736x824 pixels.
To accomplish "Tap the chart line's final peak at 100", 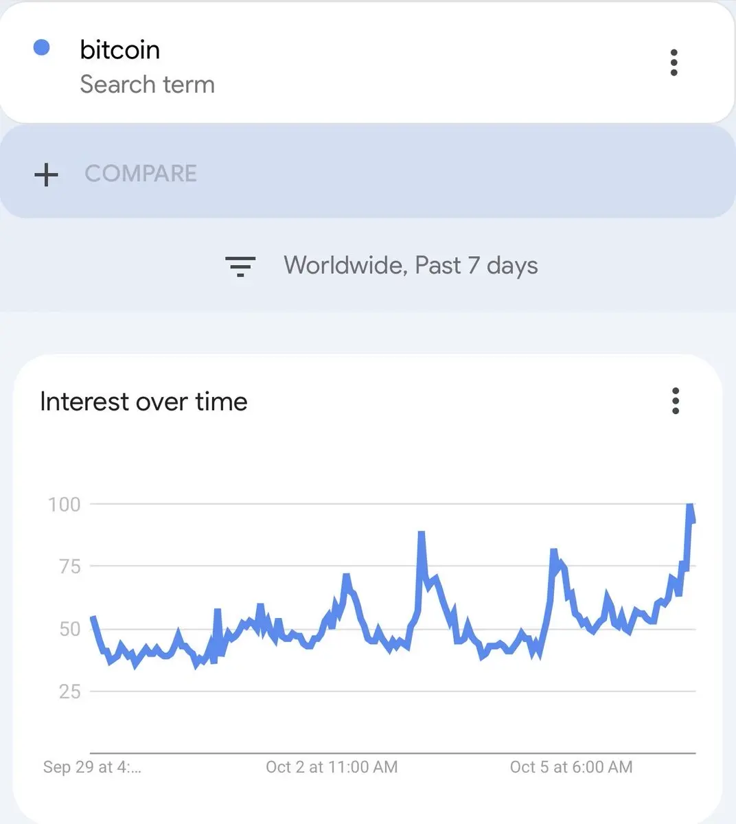I will pos(690,507).
